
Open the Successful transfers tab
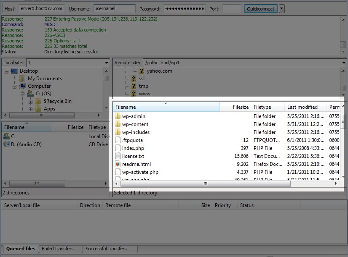tap(106, 249)
